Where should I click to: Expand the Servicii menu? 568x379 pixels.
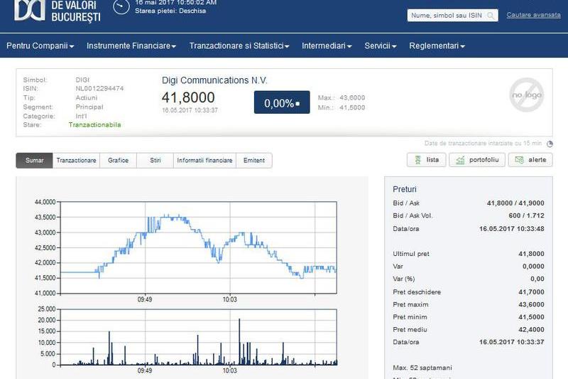[381, 46]
